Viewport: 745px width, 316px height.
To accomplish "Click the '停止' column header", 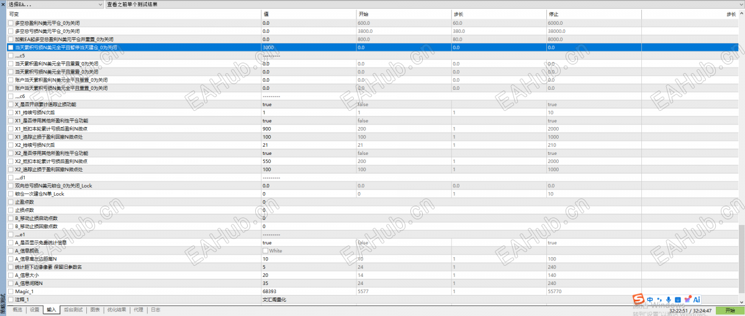I will (x=593, y=14).
